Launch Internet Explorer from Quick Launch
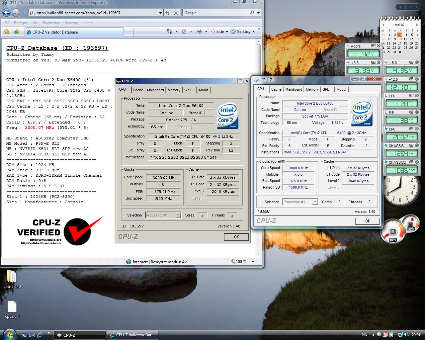The height and width of the screenshot is (340, 425). [40, 335]
